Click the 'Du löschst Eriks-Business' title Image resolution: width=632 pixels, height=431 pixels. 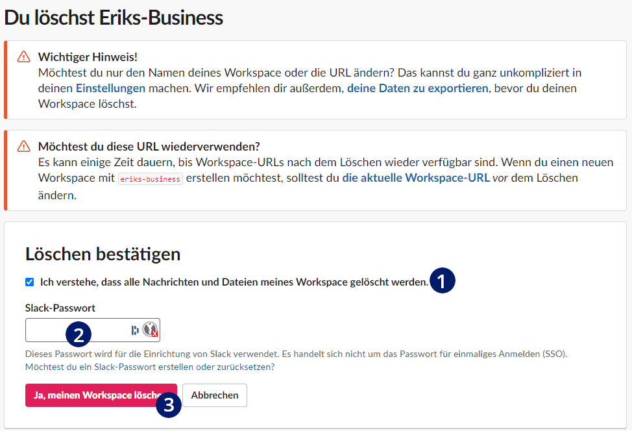coord(114,18)
